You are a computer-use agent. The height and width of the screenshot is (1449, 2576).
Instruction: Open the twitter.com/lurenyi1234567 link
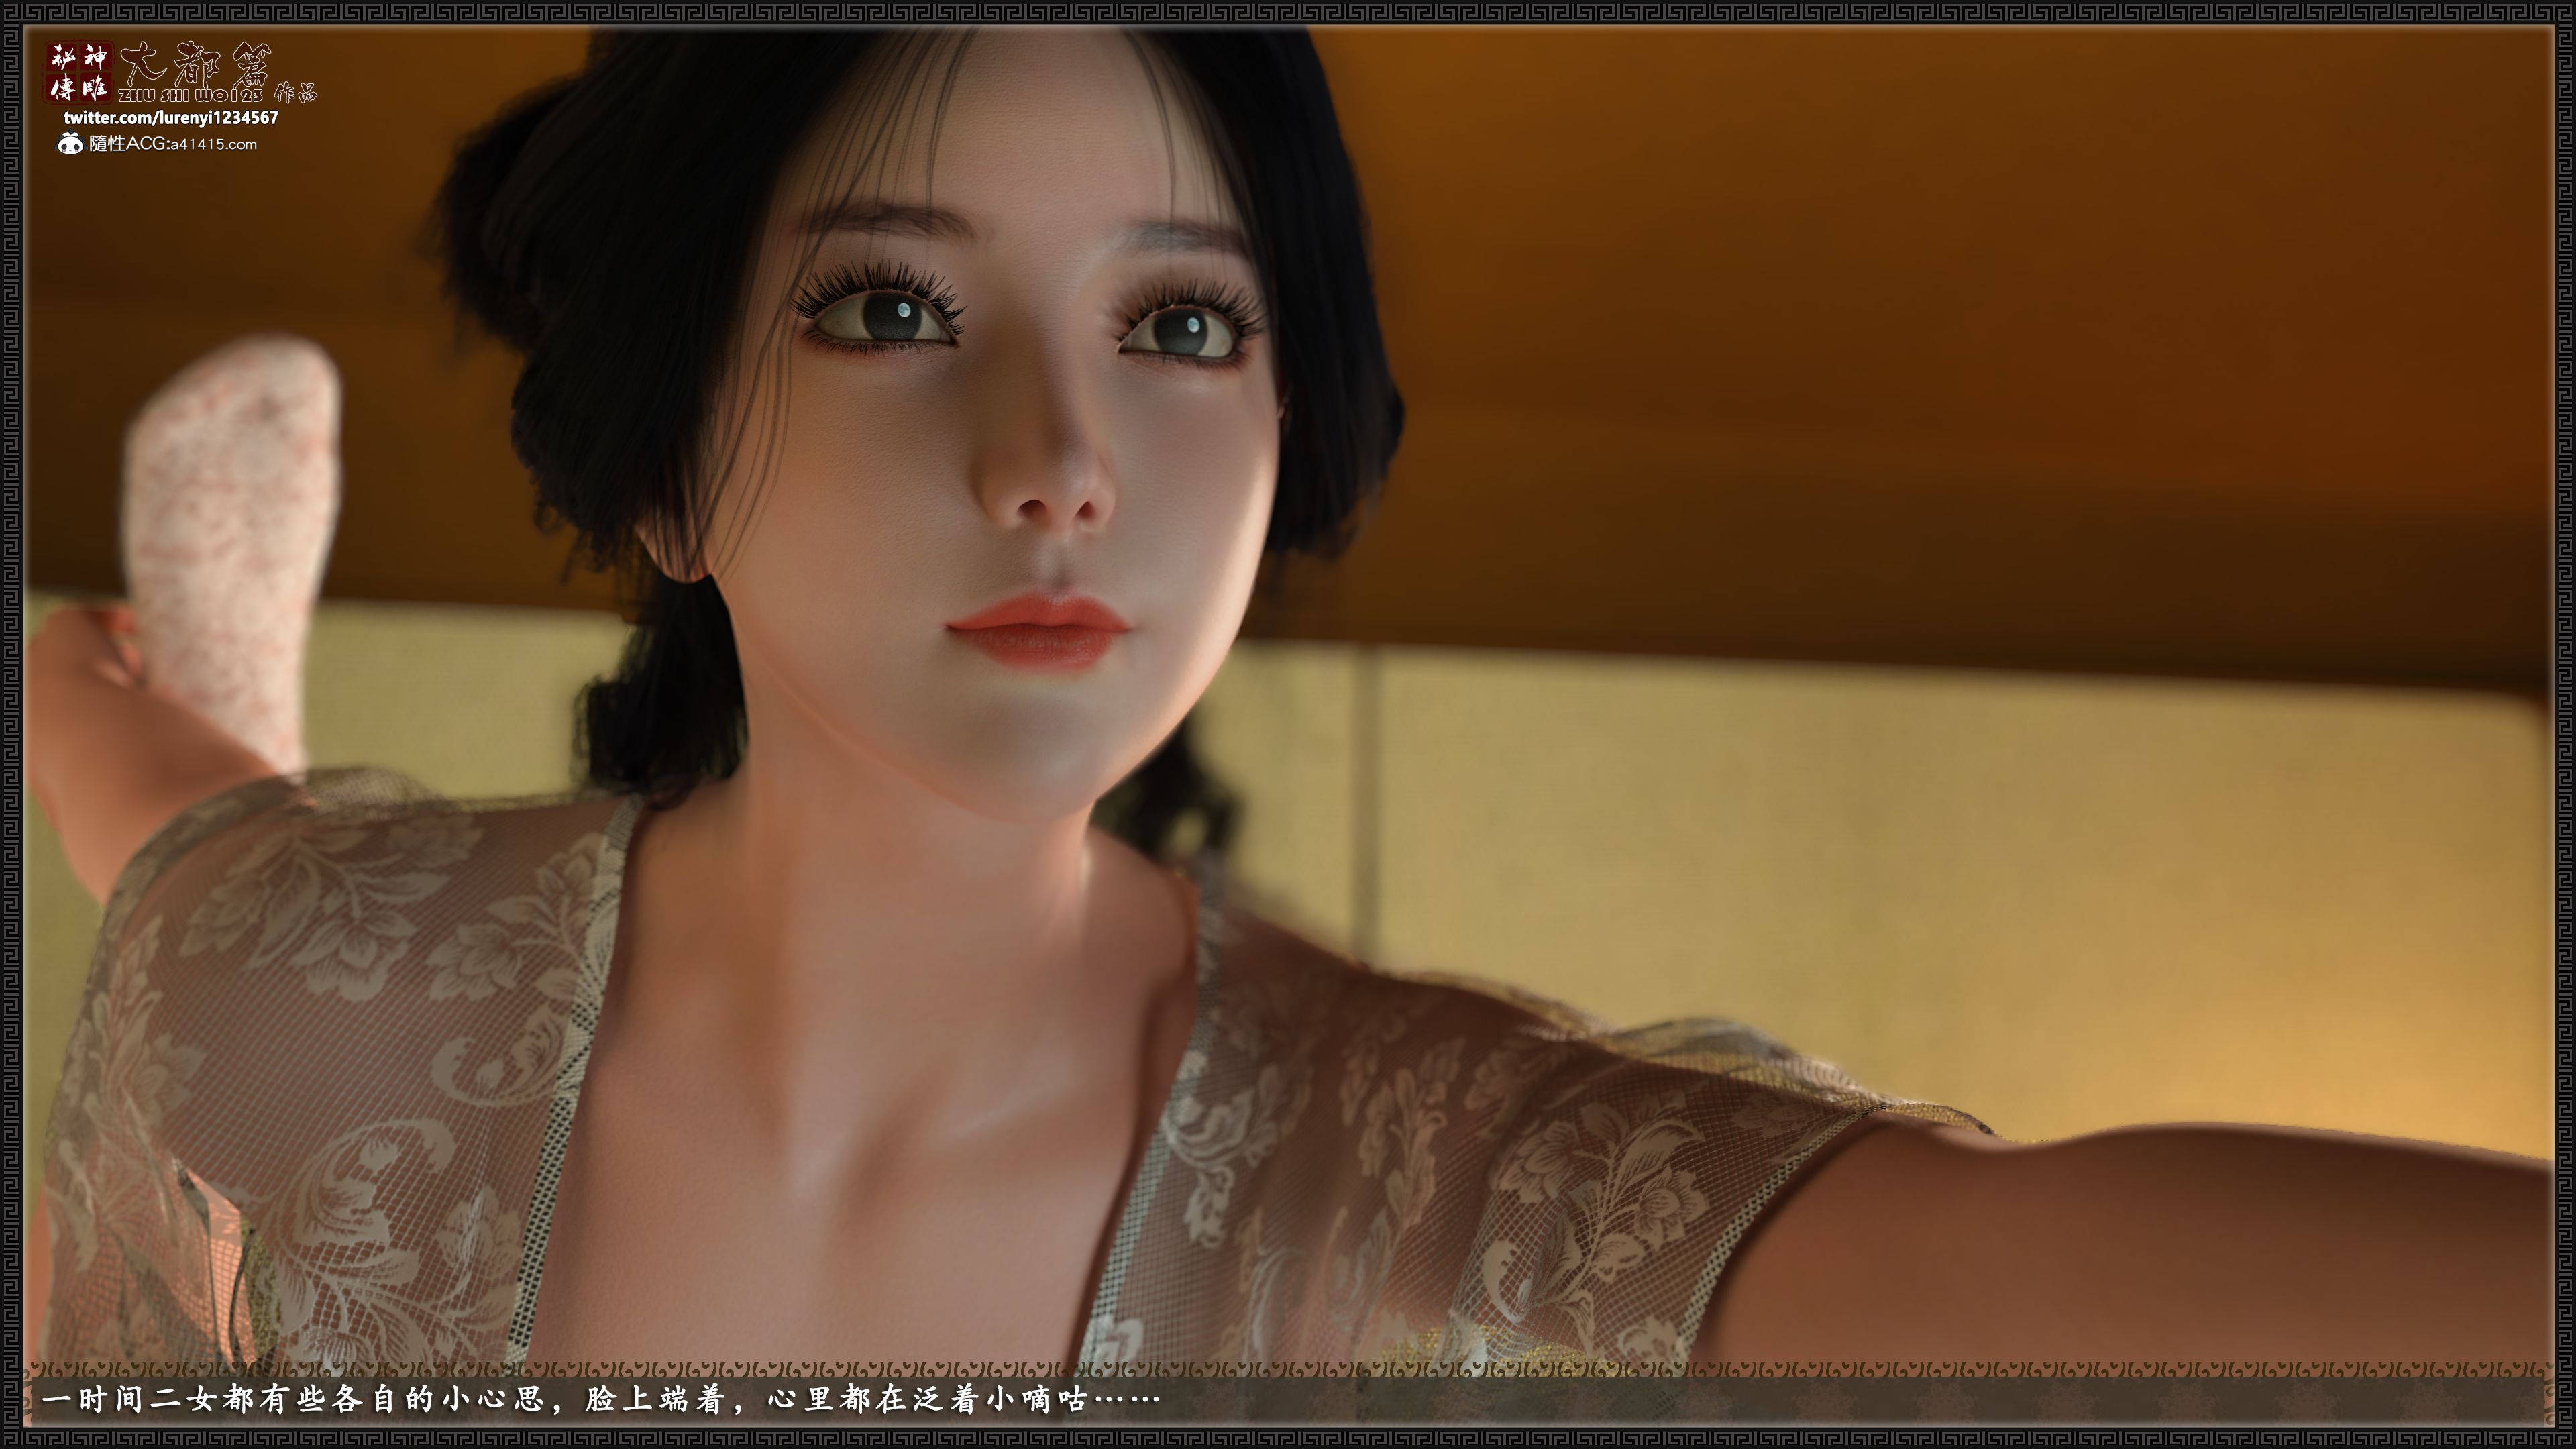tap(171, 118)
